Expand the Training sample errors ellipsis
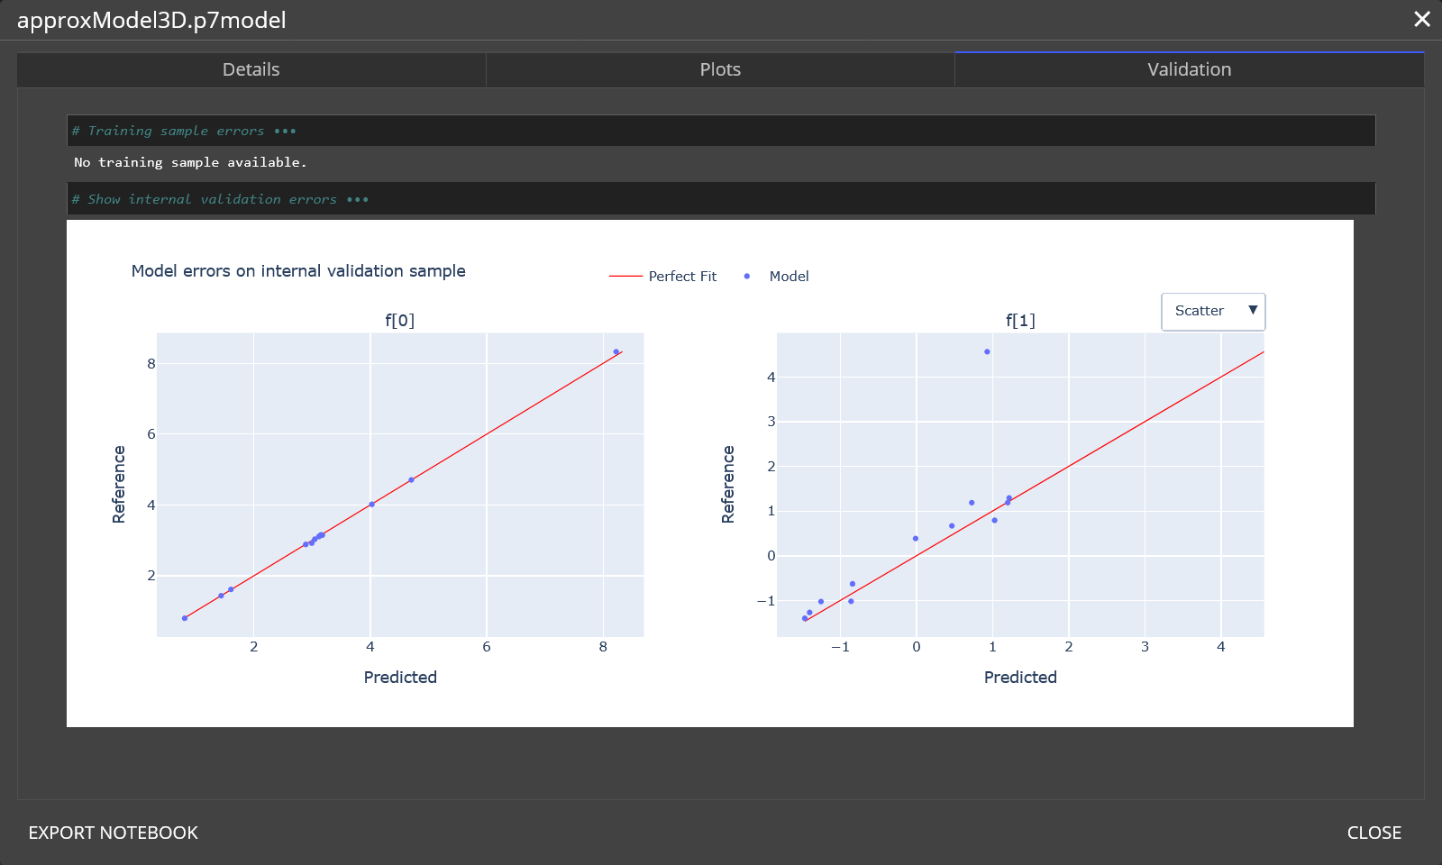The height and width of the screenshot is (865, 1442). (x=285, y=132)
